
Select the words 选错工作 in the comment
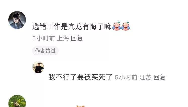[46, 26]
